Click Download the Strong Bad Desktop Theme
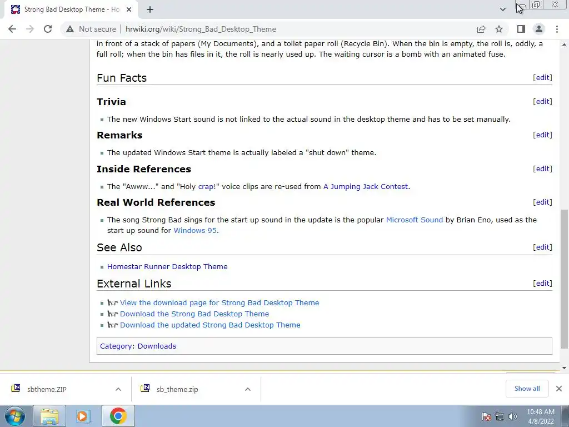 click(194, 314)
